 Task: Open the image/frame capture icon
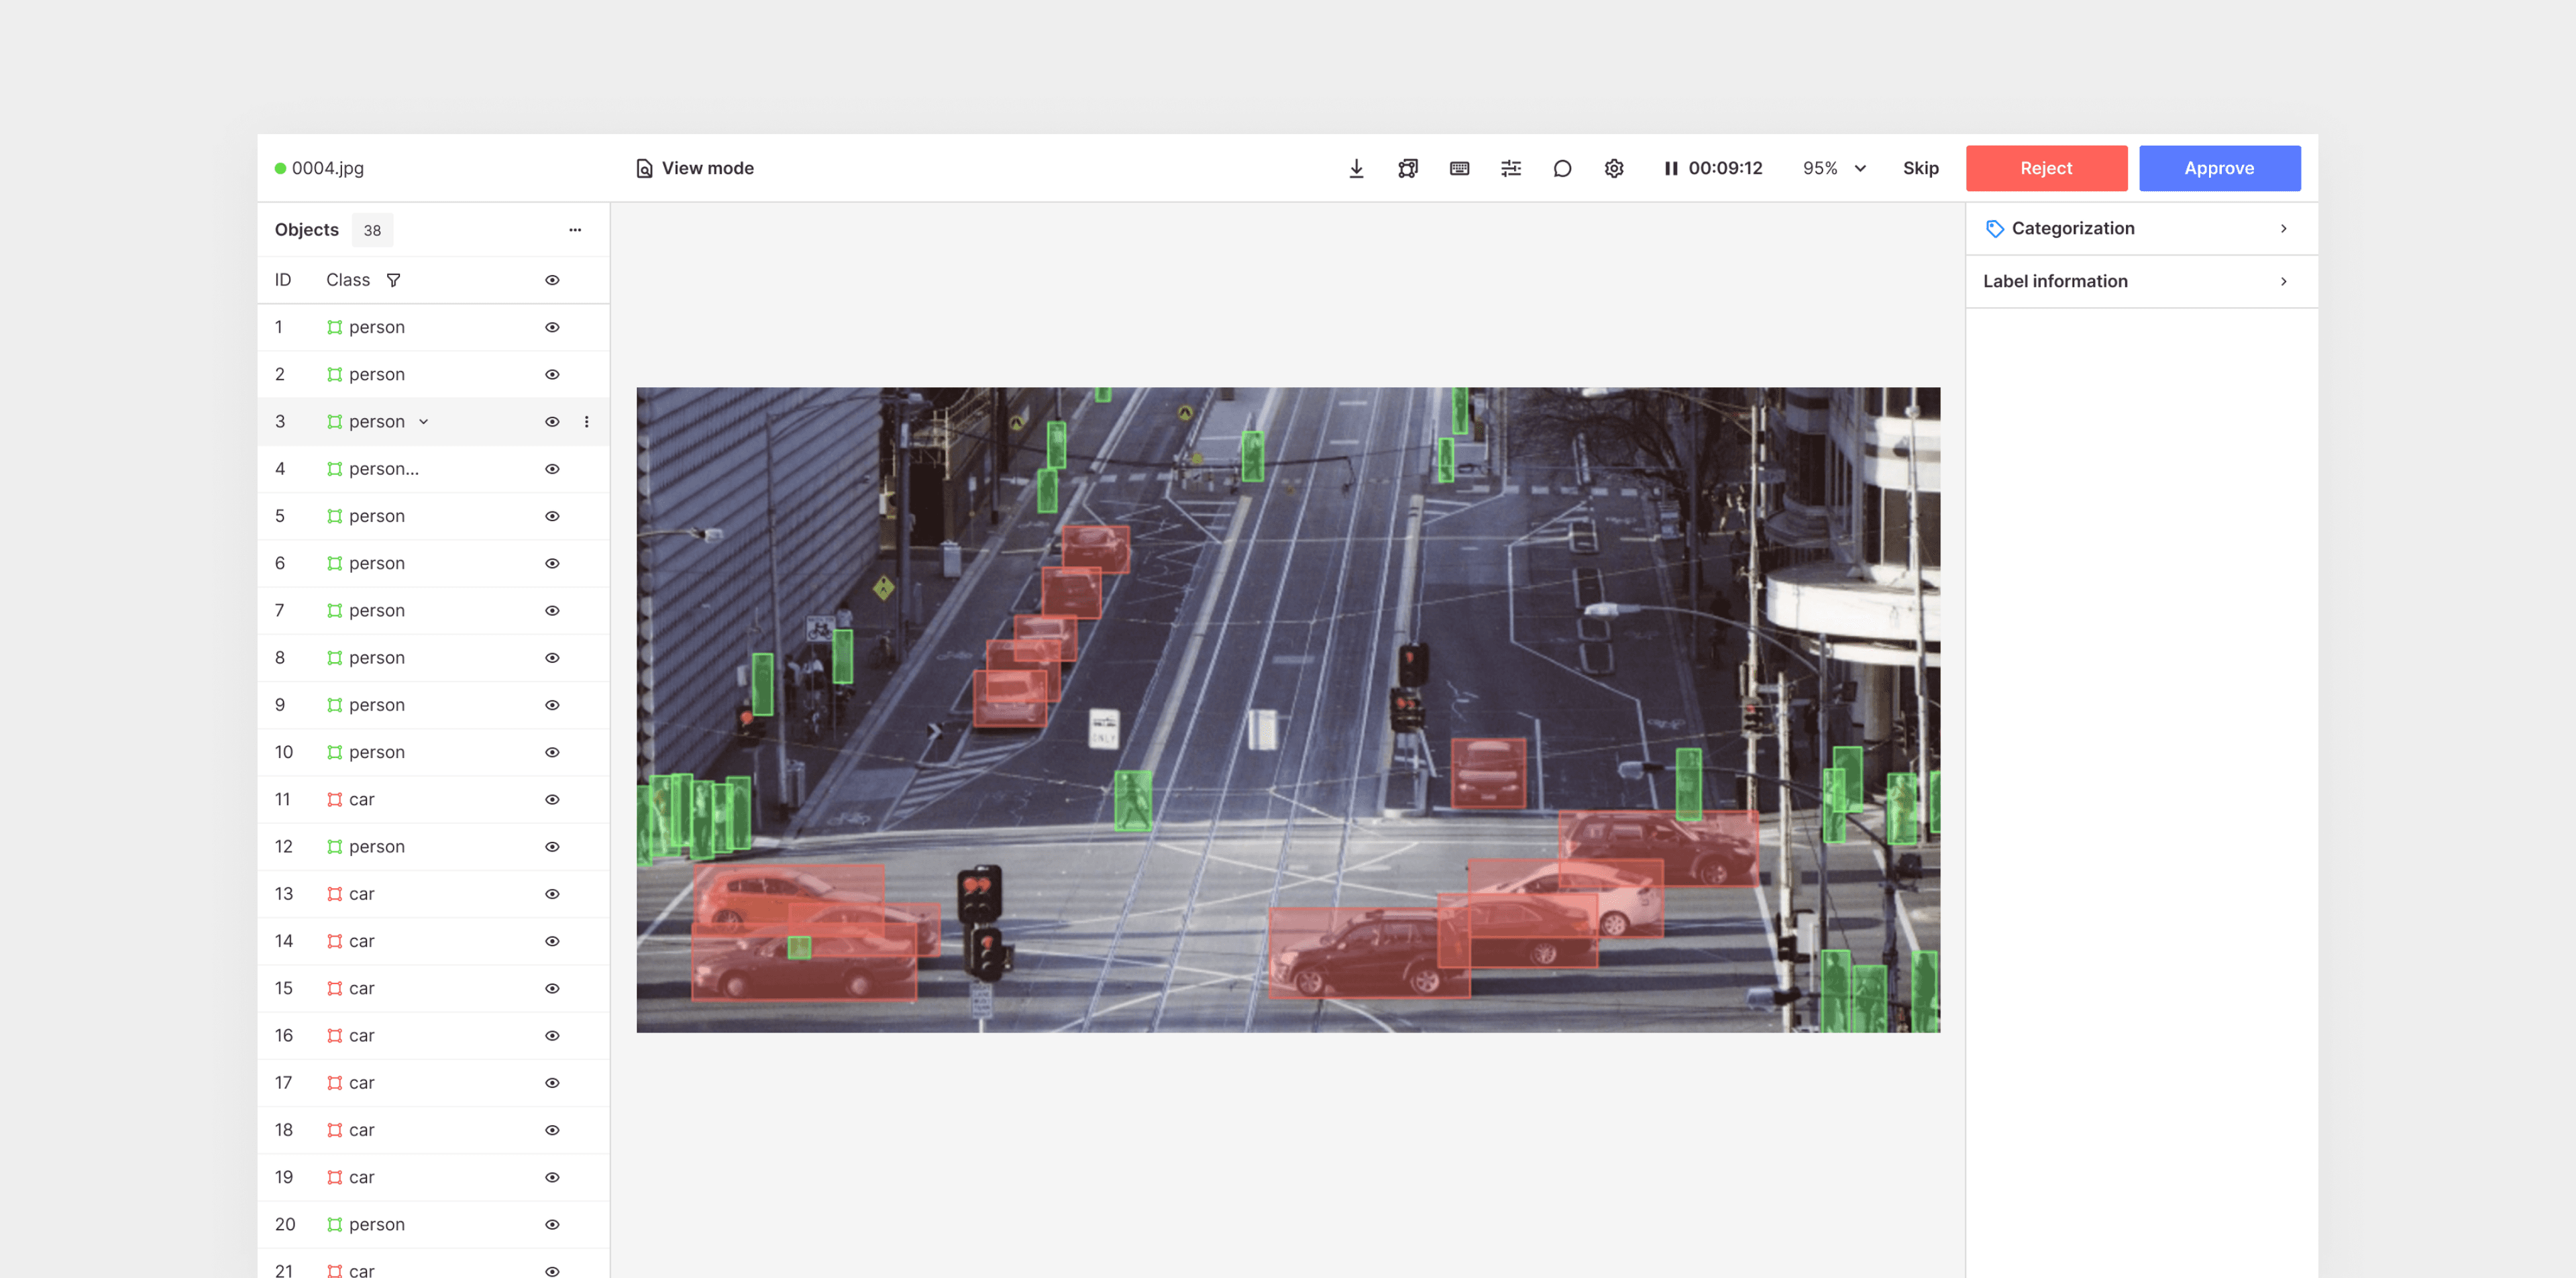tap(1408, 168)
